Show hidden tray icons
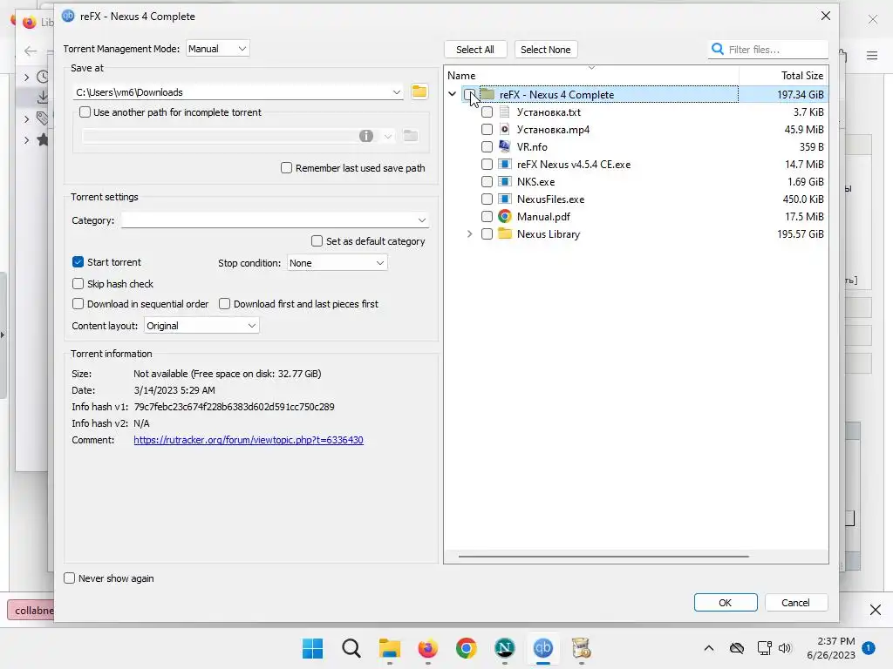 click(708, 648)
